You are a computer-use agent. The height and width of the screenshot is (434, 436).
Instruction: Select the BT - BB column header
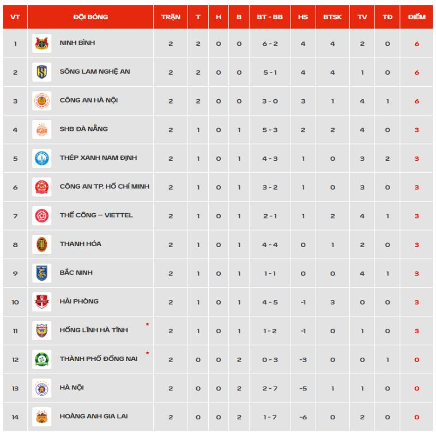tap(270, 17)
